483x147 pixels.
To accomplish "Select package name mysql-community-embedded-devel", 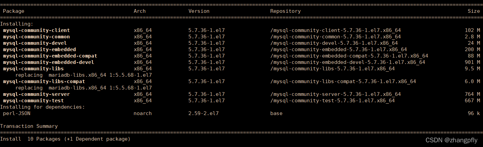I will (49, 62).
